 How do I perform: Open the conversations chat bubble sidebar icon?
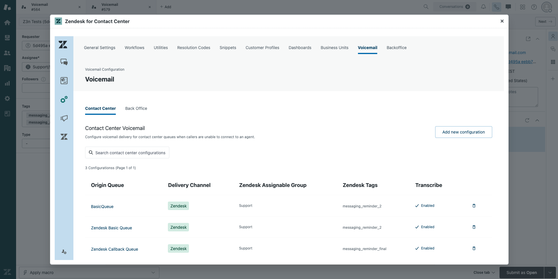point(64,62)
